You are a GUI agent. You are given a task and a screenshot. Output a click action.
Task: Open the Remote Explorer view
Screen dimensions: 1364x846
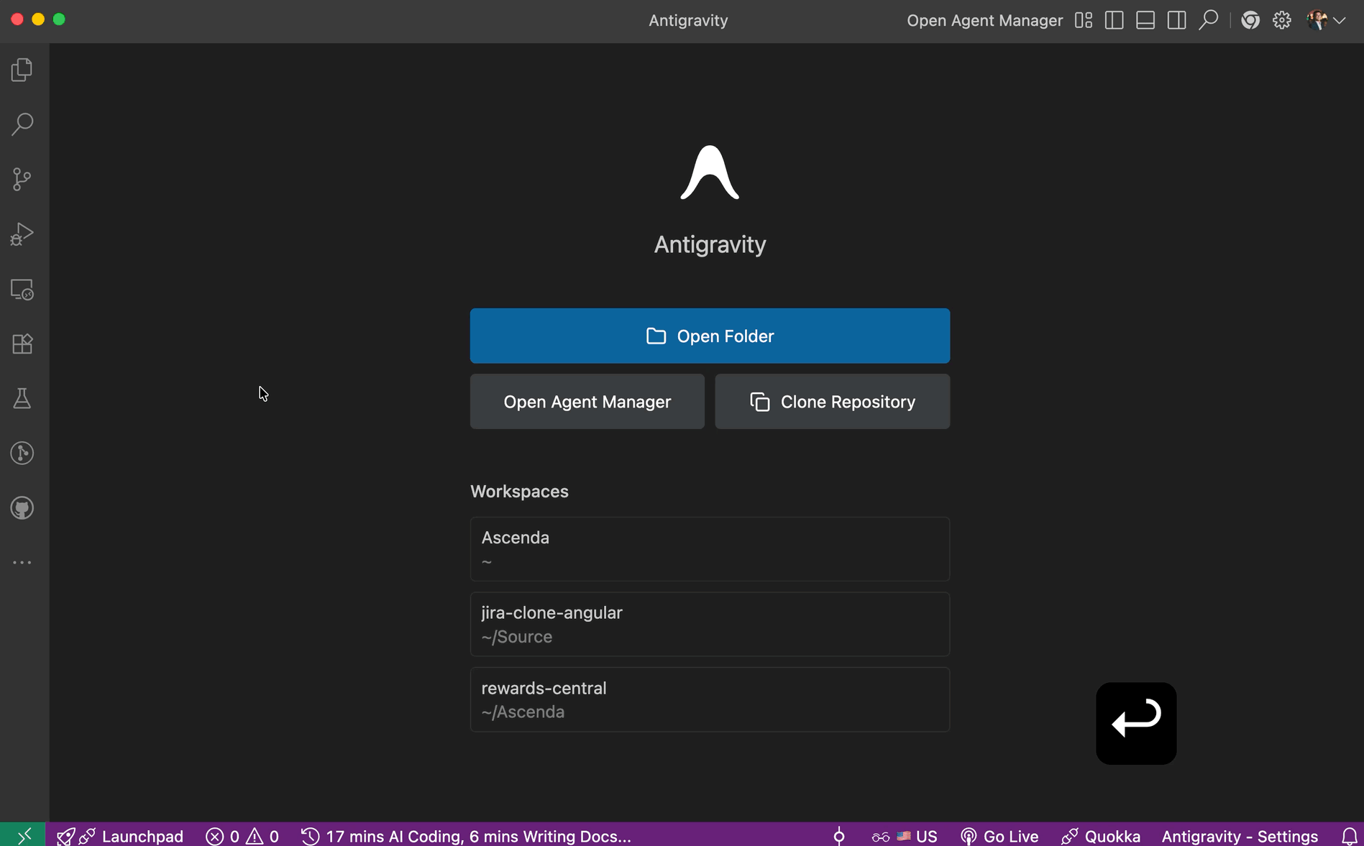[22, 290]
